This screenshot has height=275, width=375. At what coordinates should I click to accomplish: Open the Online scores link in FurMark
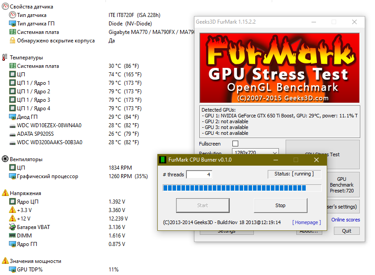(346, 220)
